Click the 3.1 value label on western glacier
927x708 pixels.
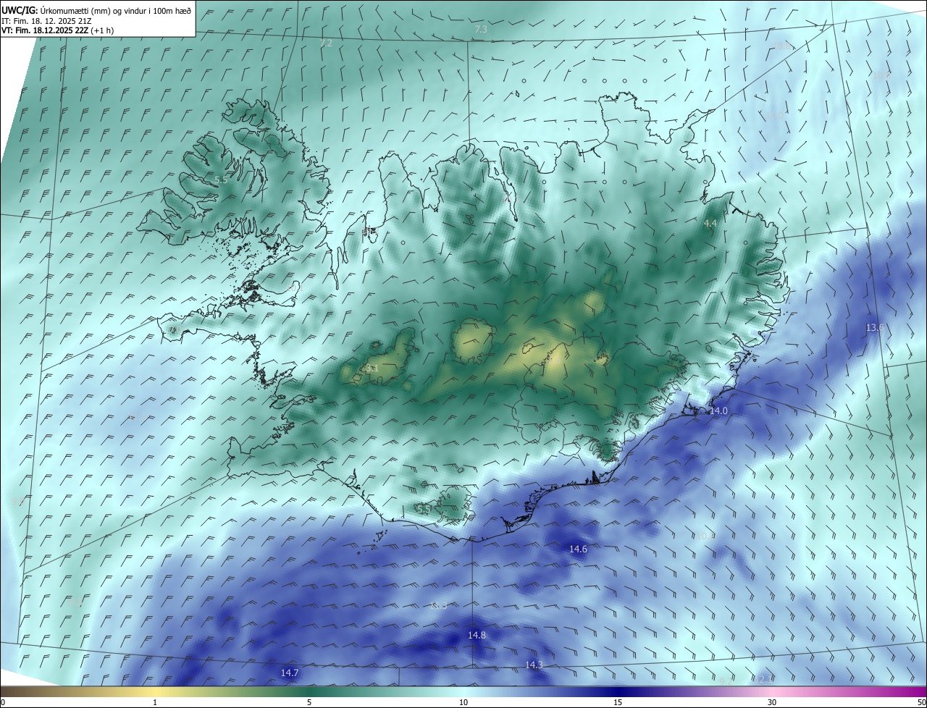pyautogui.click(x=372, y=369)
